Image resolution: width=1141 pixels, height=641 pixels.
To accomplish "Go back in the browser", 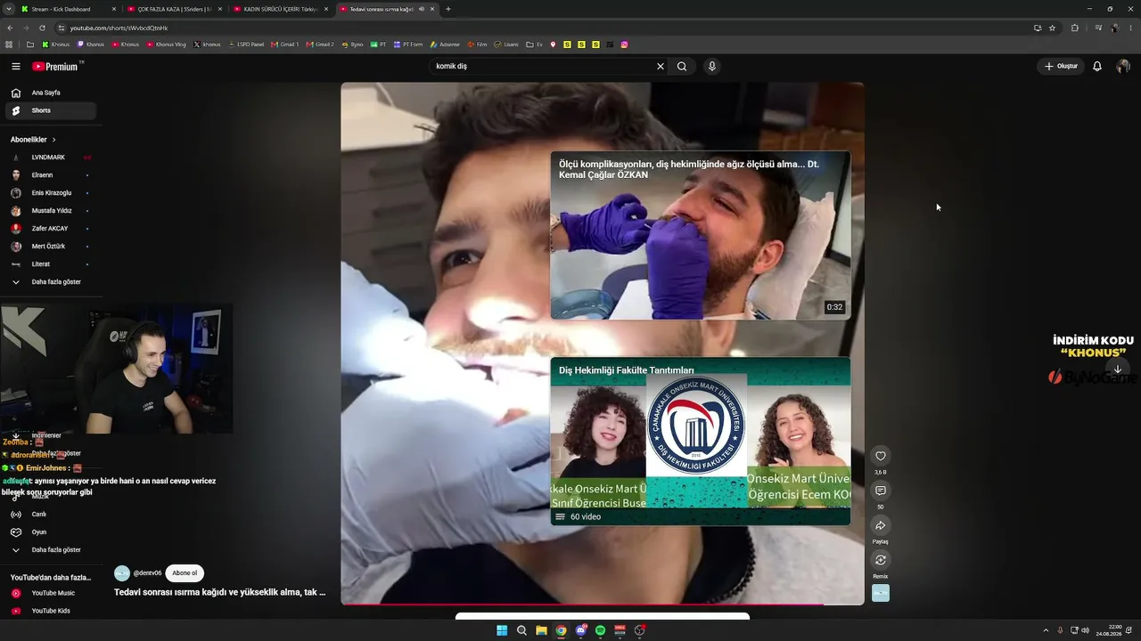I will [x=10, y=28].
